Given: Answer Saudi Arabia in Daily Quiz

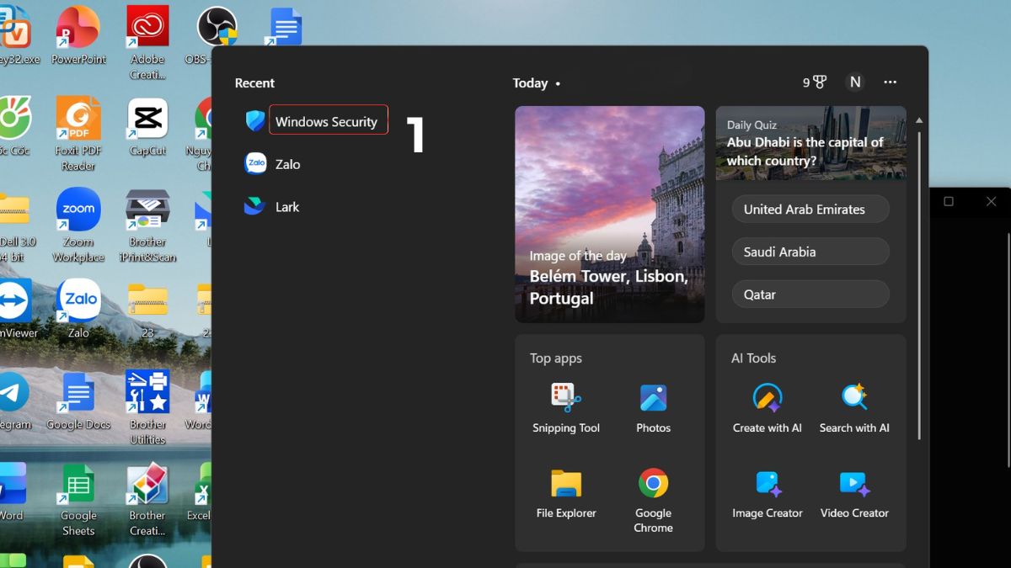Looking at the screenshot, I should tap(810, 252).
